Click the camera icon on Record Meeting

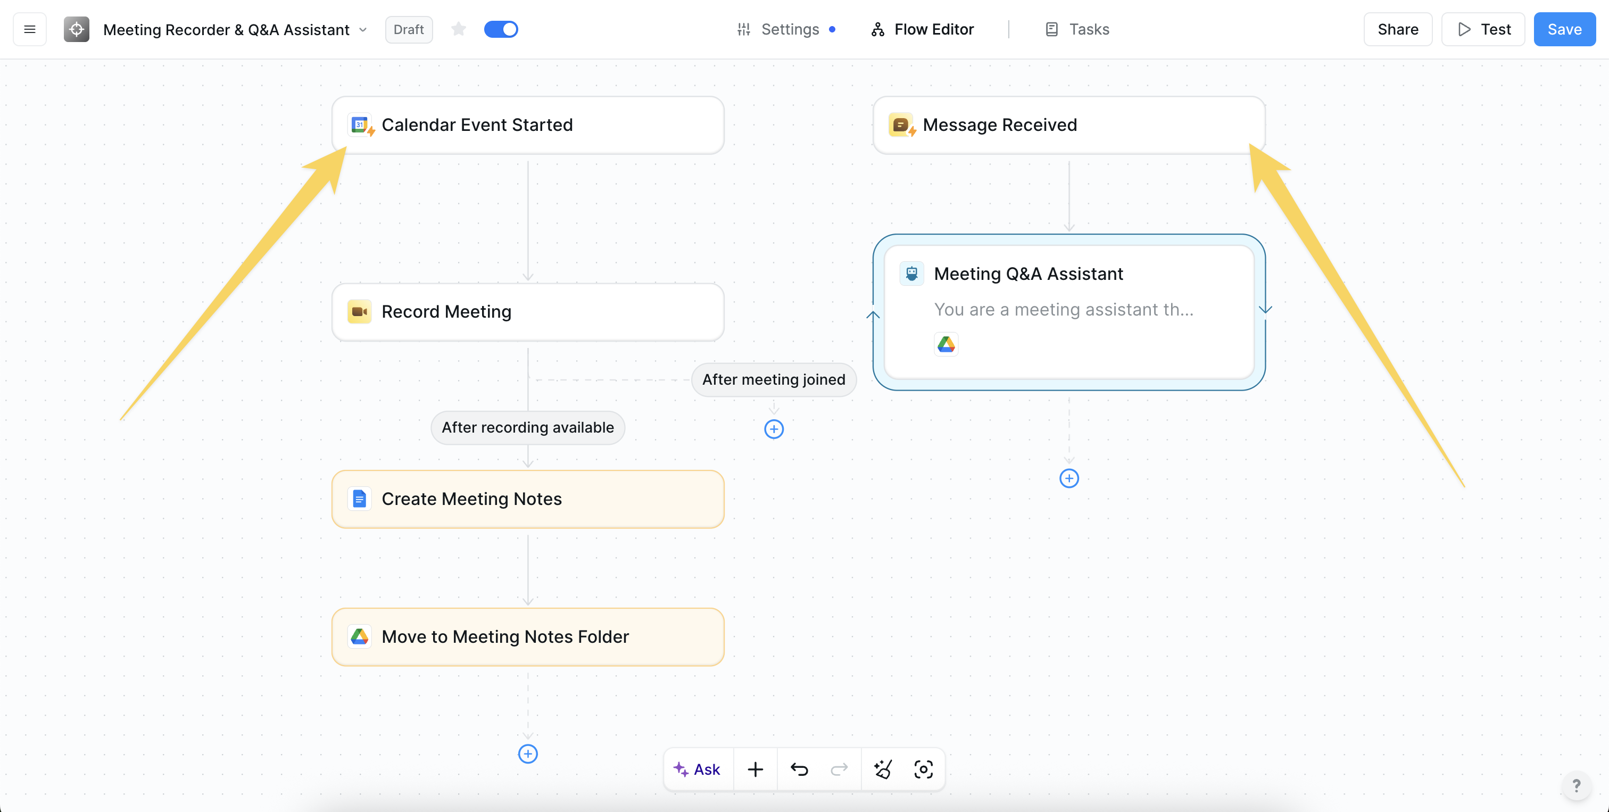[x=359, y=311]
